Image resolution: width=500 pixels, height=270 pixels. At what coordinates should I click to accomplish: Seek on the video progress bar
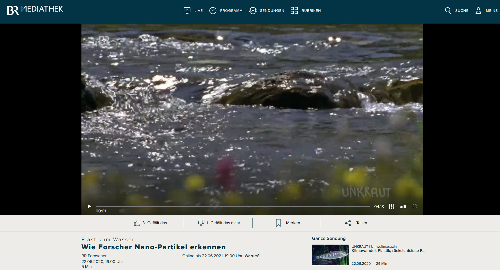click(x=233, y=206)
